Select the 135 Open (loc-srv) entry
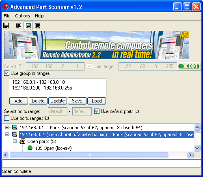203x177 pixels. (x=53, y=148)
